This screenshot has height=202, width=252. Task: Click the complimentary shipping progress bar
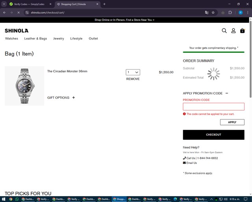click(213, 52)
